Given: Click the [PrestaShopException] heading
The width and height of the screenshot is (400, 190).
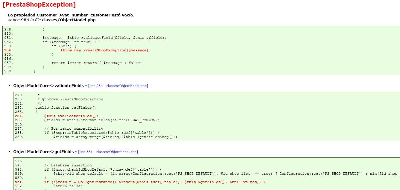Looking at the screenshot, I should pyautogui.click(x=39, y=4).
